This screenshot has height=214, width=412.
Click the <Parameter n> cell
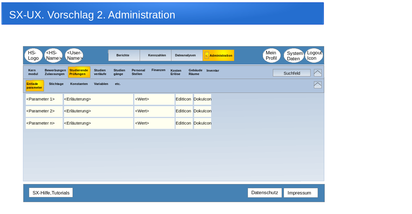[44, 123]
